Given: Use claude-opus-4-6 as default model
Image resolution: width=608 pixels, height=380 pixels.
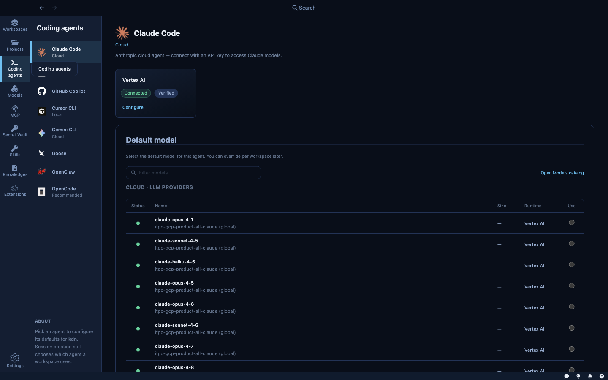Looking at the screenshot, I should tap(572, 307).
